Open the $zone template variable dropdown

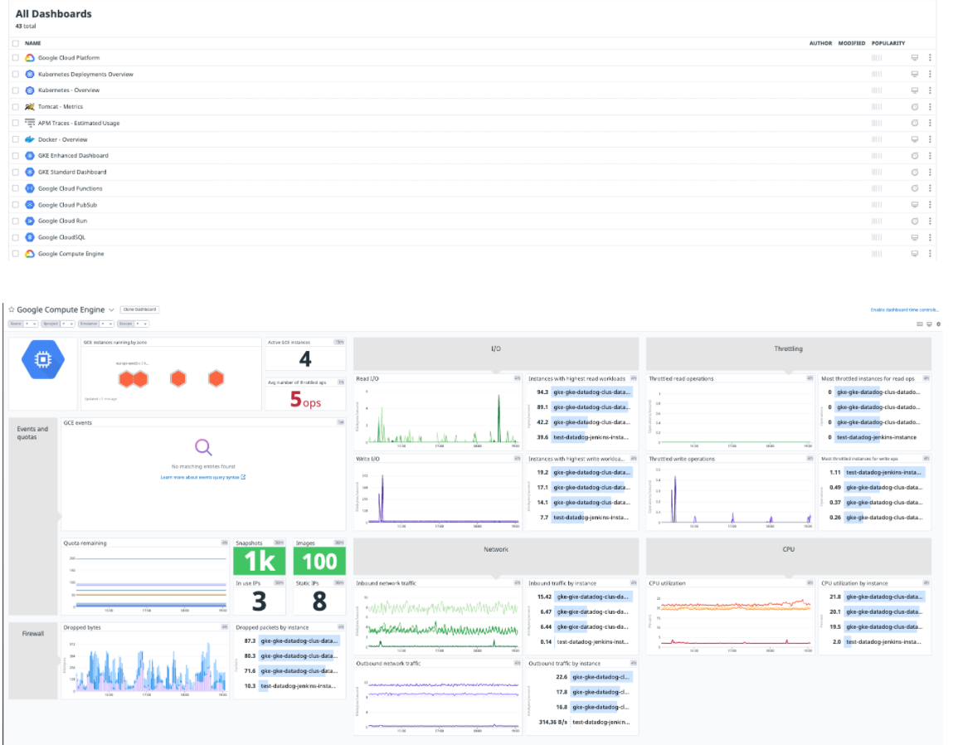(35, 324)
